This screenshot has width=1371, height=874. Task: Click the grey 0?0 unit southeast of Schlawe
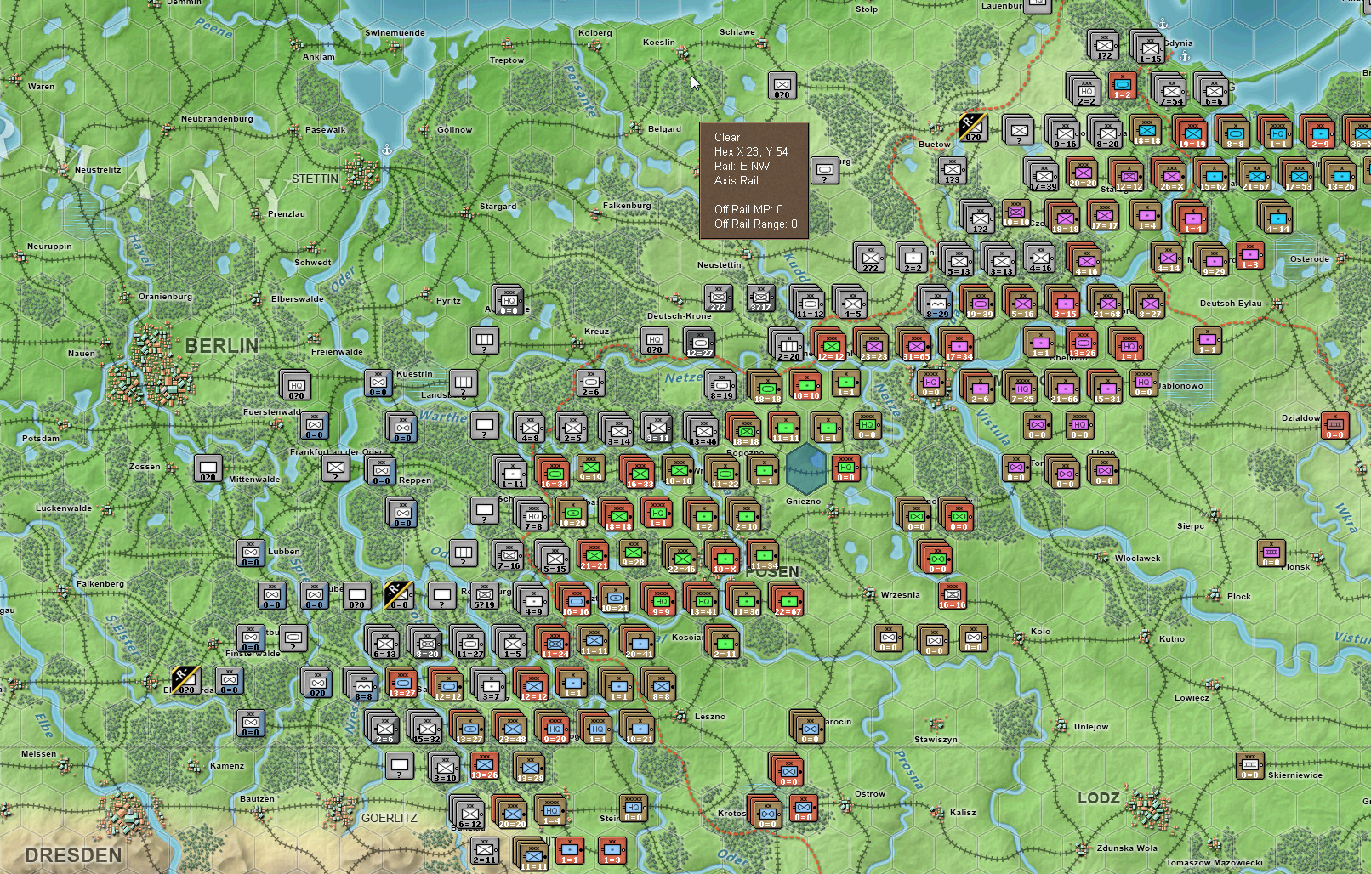tap(782, 85)
